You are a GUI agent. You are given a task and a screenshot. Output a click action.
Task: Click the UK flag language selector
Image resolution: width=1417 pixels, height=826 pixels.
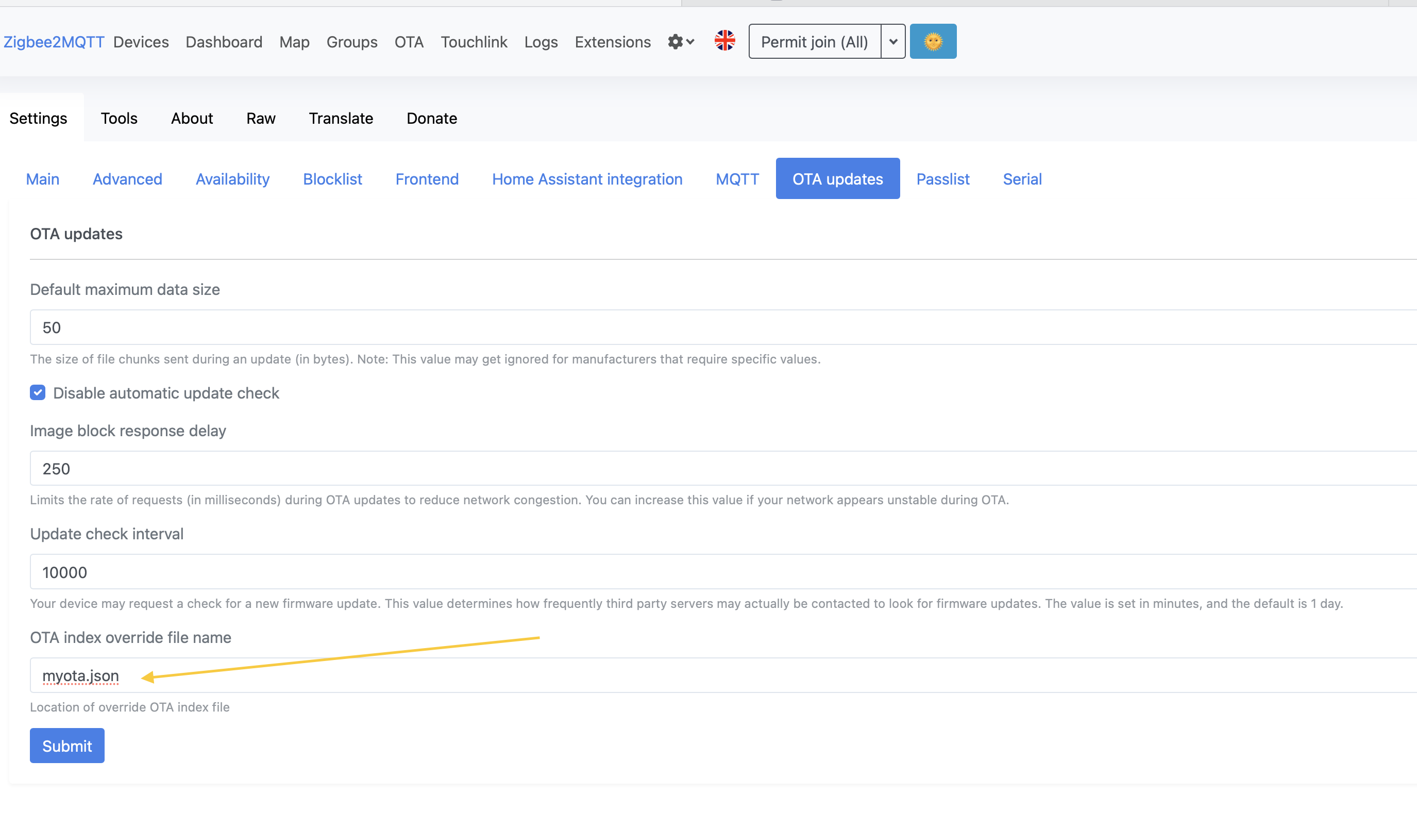tap(725, 41)
